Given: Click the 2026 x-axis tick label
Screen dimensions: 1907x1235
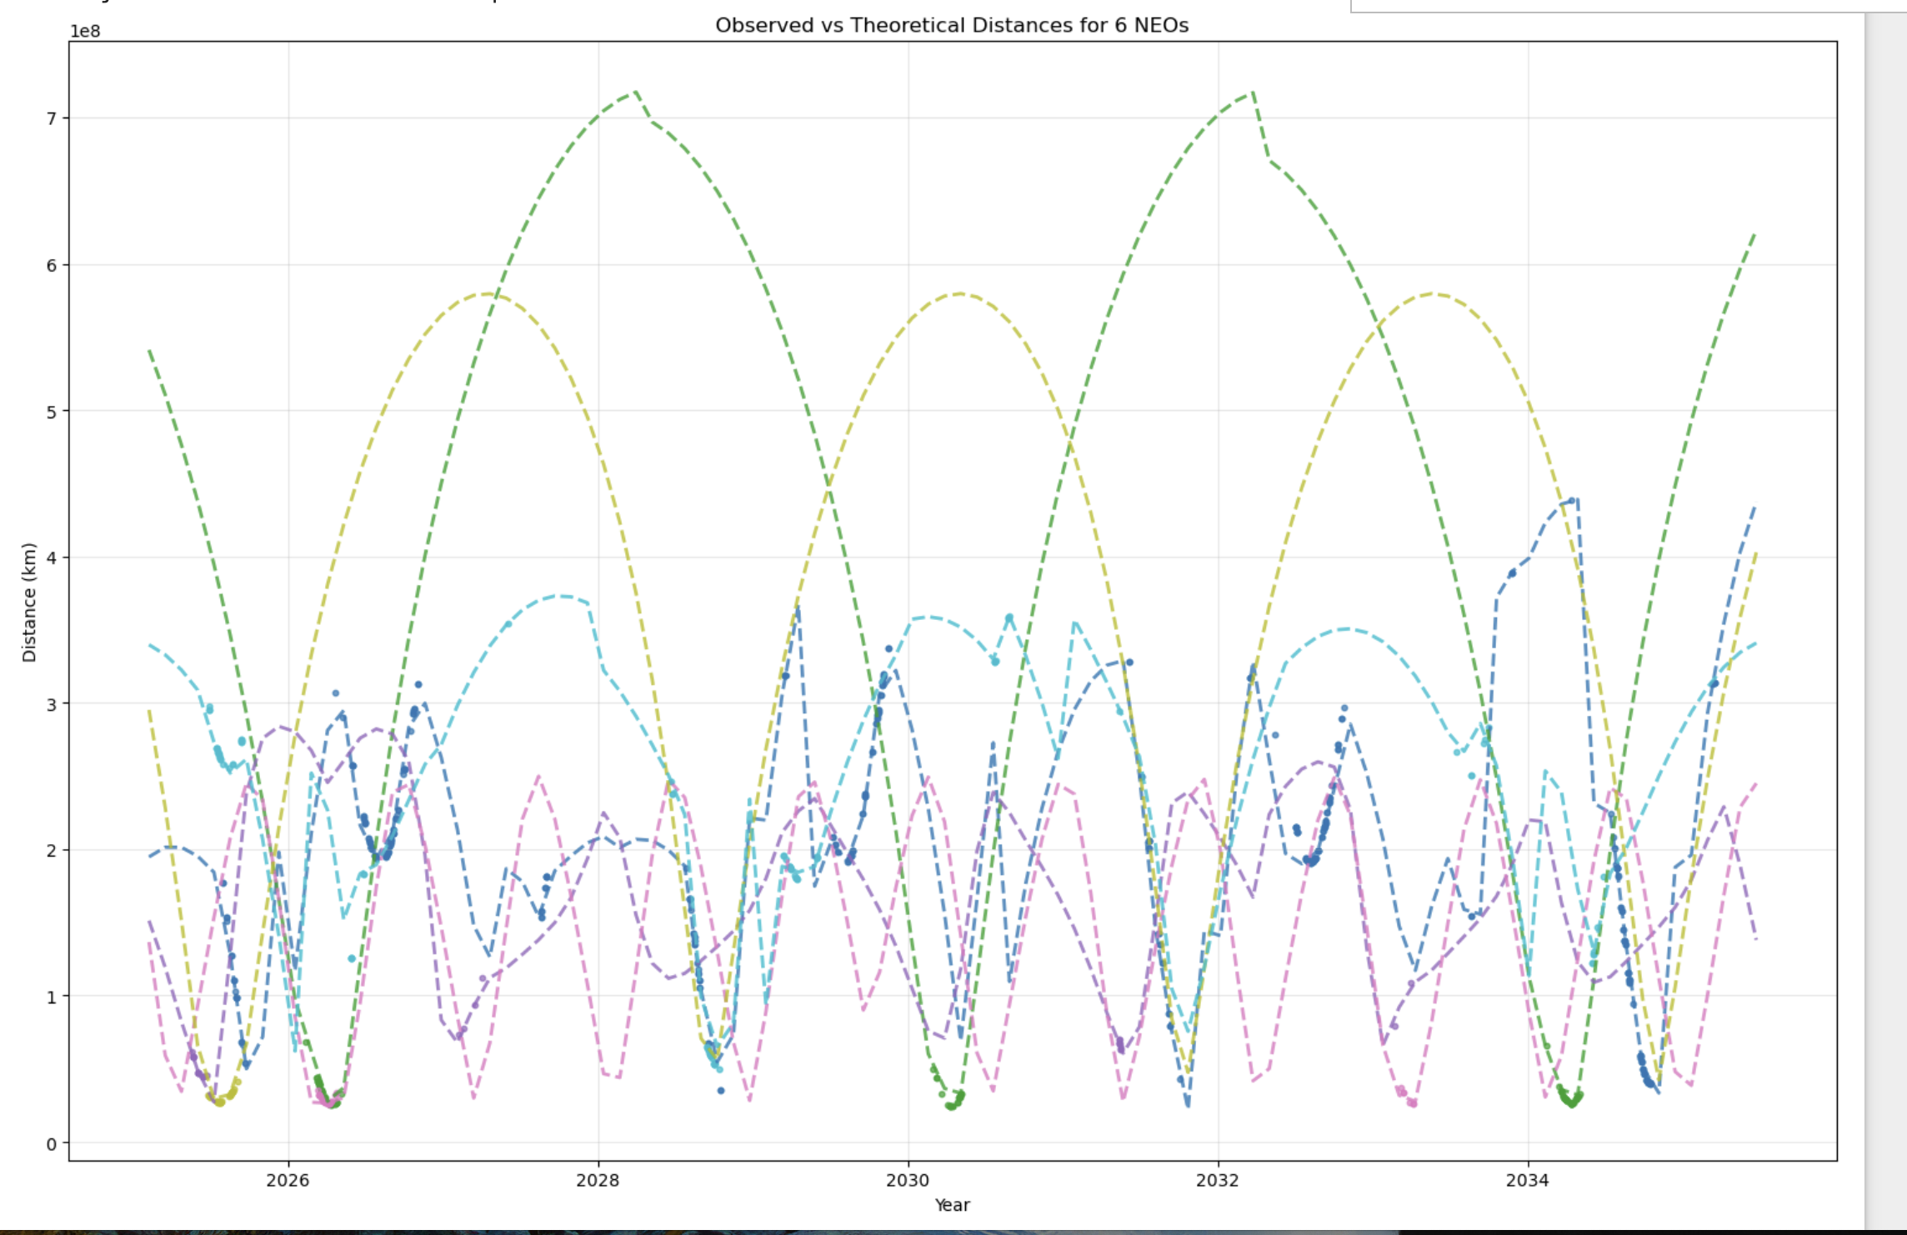Looking at the screenshot, I should tap(288, 1180).
